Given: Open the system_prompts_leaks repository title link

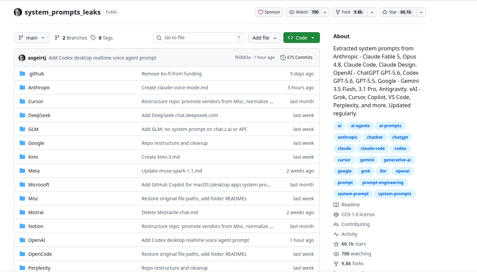Looking at the screenshot, I should click(x=63, y=12).
